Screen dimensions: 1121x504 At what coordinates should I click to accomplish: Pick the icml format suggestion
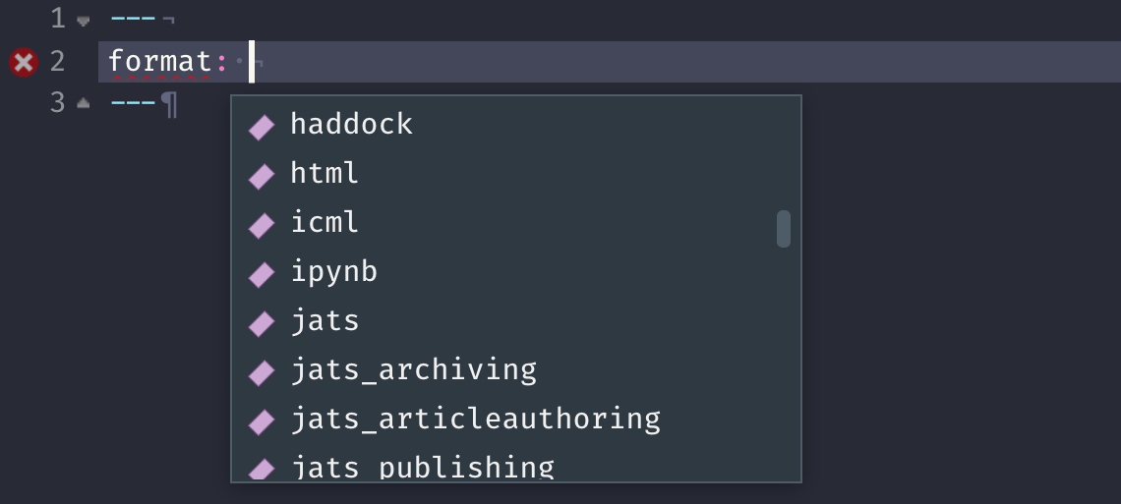point(324,223)
